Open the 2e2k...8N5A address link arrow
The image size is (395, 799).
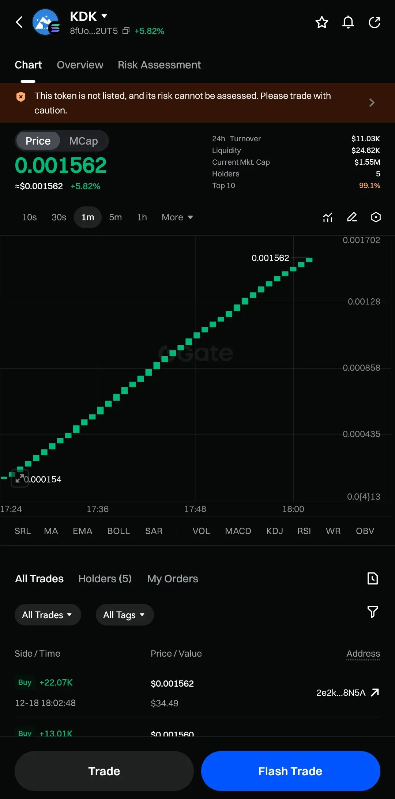(x=375, y=692)
